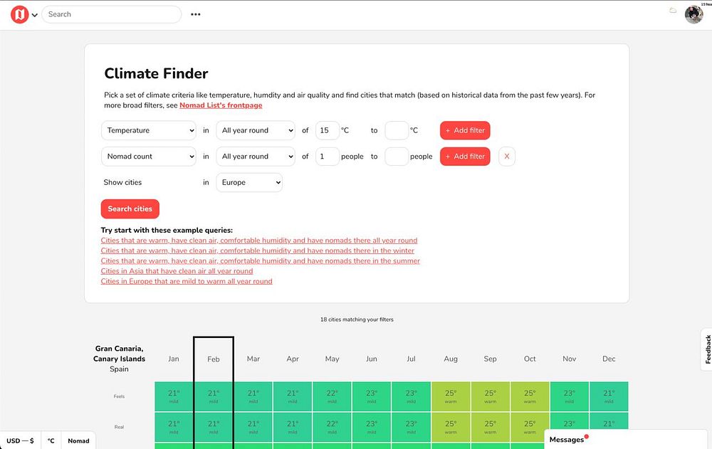The width and height of the screenshot is (712, 449).
Task: Click the Feels row Aug 25° warm cell
Action: (451, 396)
